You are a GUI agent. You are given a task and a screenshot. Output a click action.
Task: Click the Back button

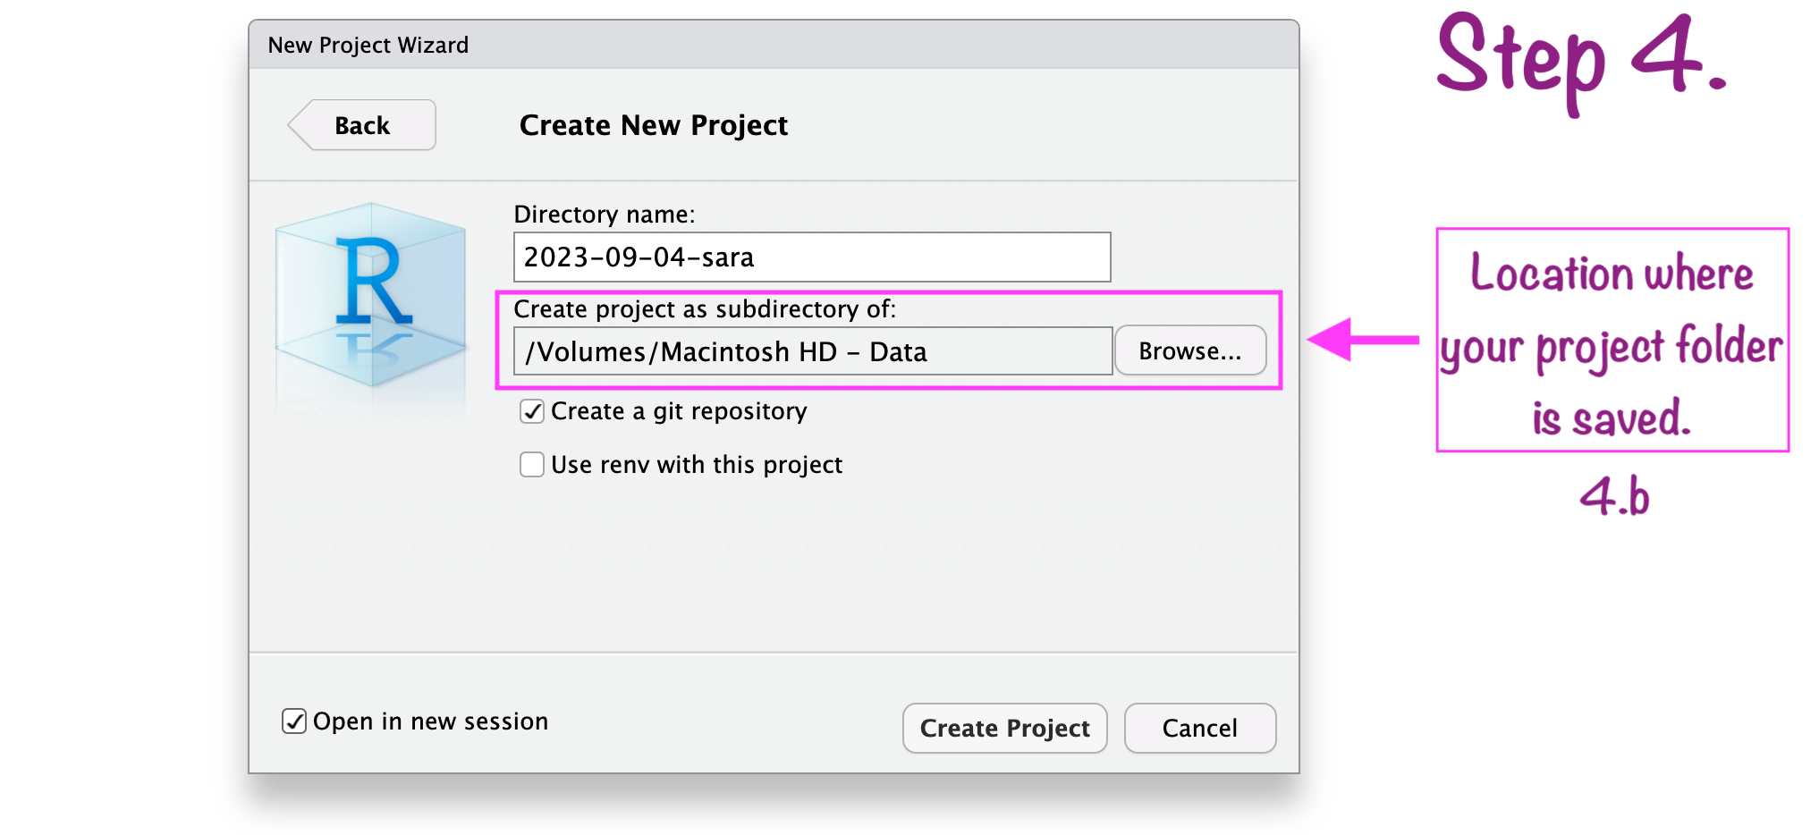(362, 125)
